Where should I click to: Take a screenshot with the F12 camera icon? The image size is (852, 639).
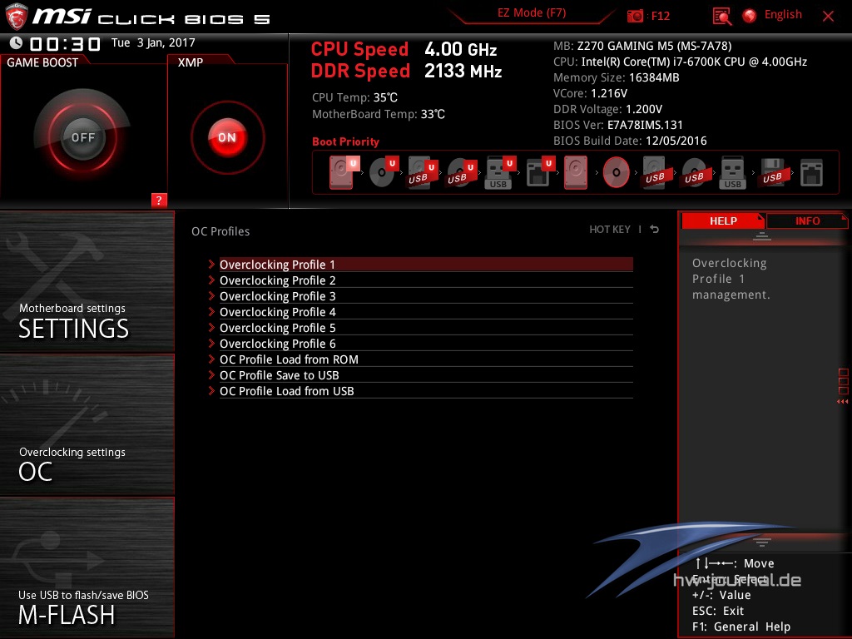(635, 17)
